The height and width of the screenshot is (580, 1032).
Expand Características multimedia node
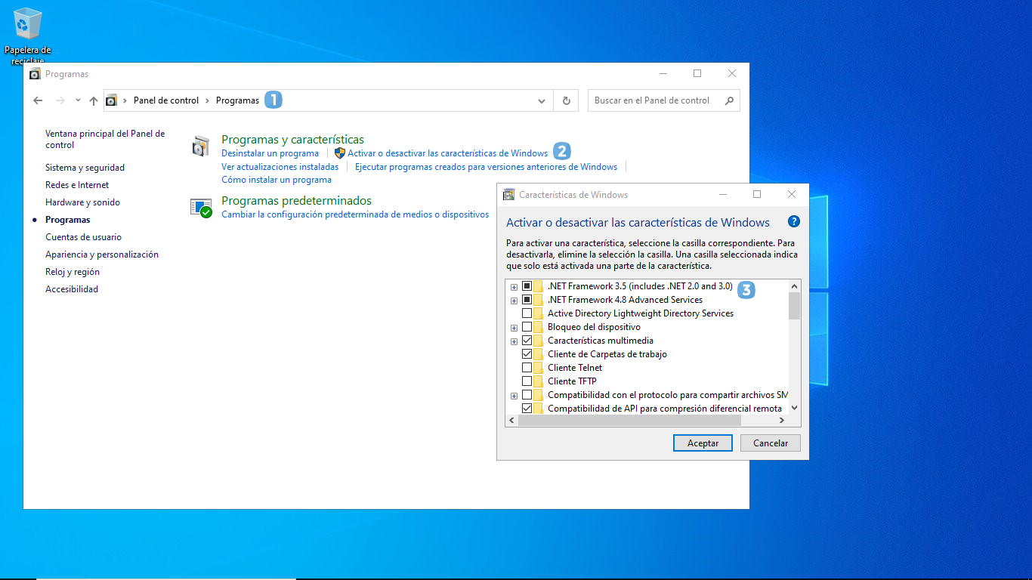tap(514, 341)
